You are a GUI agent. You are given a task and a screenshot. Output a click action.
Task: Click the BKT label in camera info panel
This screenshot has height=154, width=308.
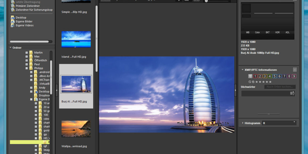pos(268,32)
